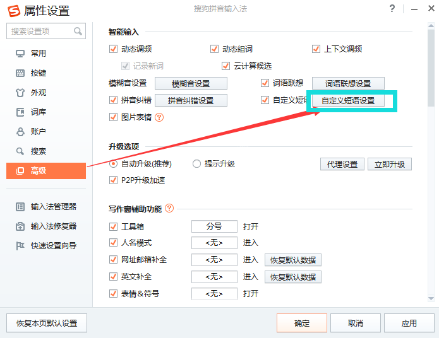Toggle 人名模式 checkbox
Image resolution: width=439 pixels, height=338 pixels.
pos(113,243)
